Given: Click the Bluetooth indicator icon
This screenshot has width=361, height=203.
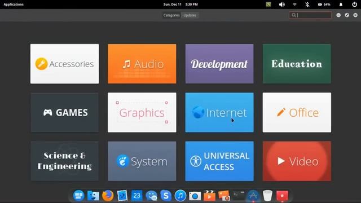Looking at the screenshot, I should coord(307,5).
